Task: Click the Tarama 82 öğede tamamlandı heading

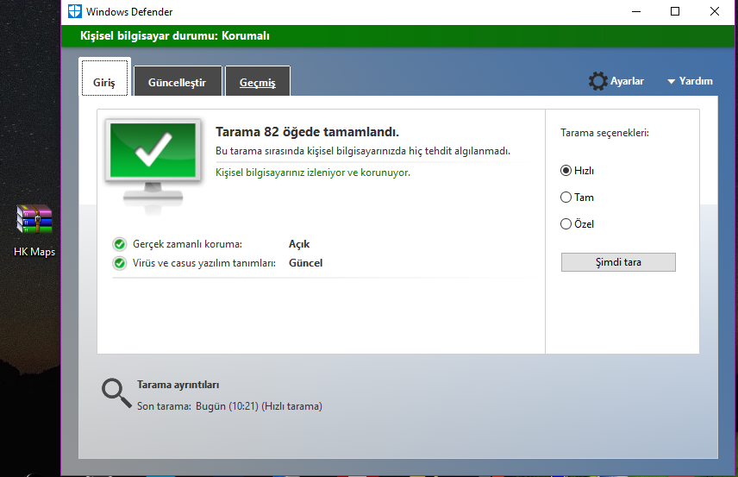Action: (x=307, y=132)
